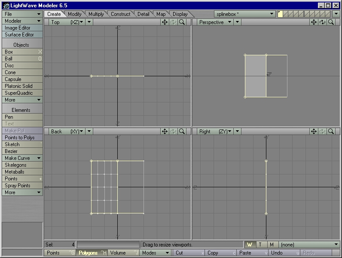Click the zoom magnifier in Top viewport
This screenshot has width=342, height=258.
[182, 22]
